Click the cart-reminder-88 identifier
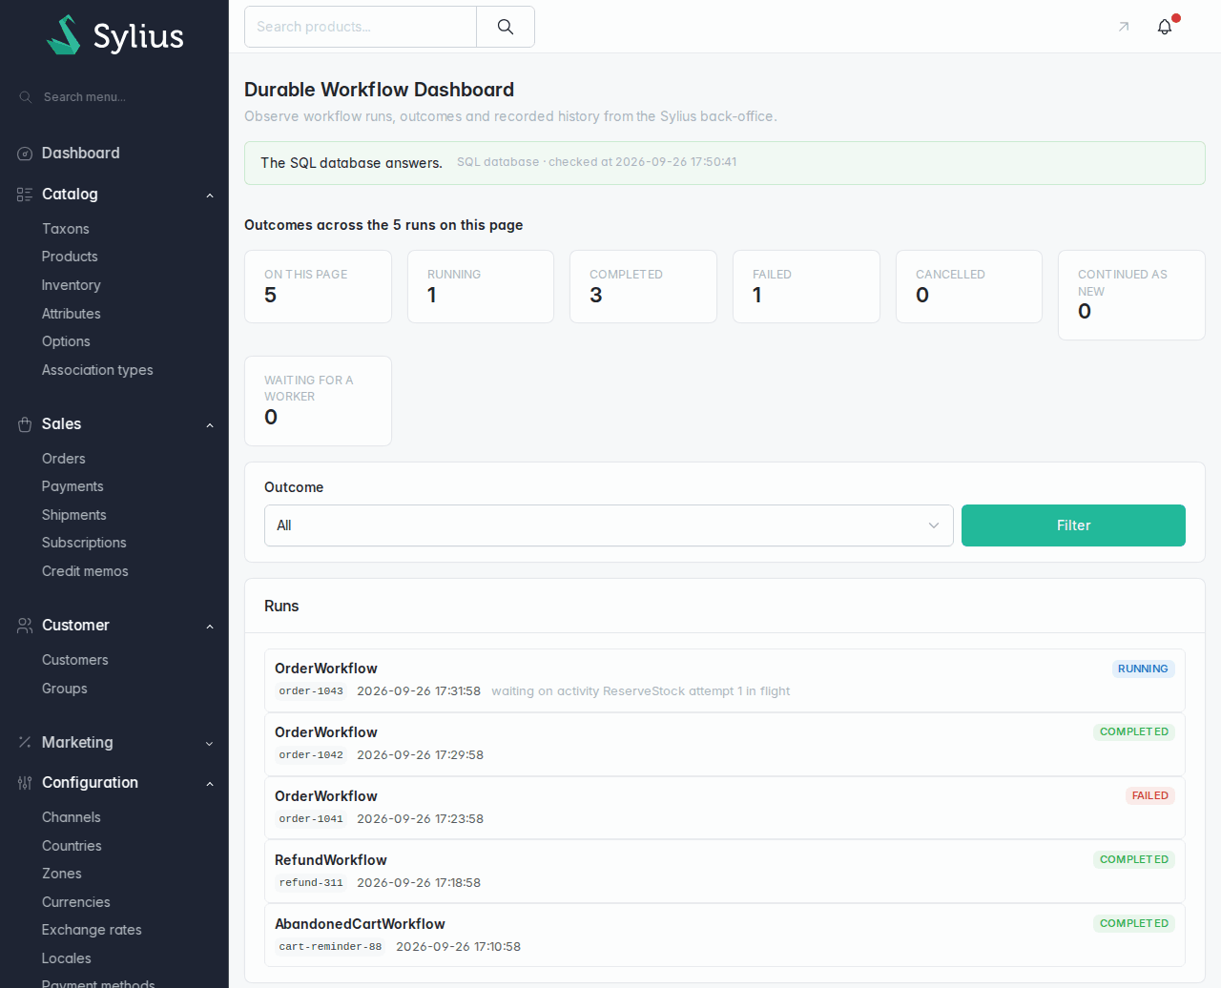The image size is (1221, 988). click(x=330, y=947)
